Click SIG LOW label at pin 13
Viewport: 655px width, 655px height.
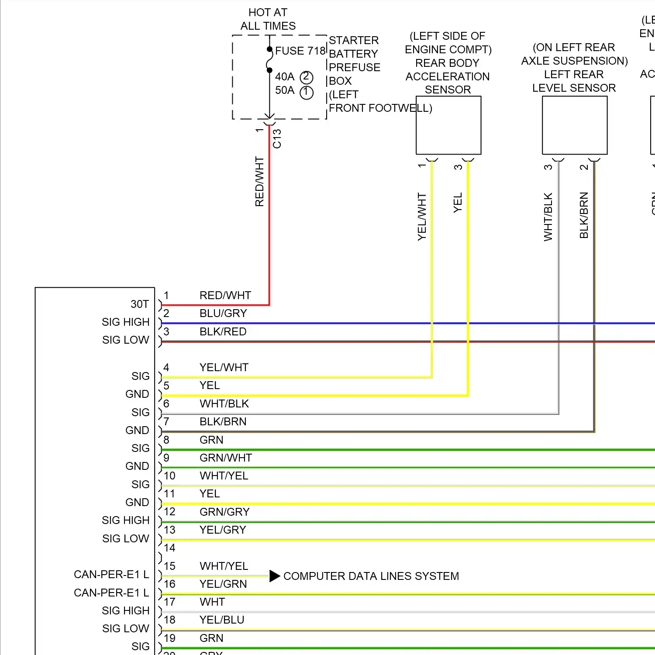coord(126,539)
